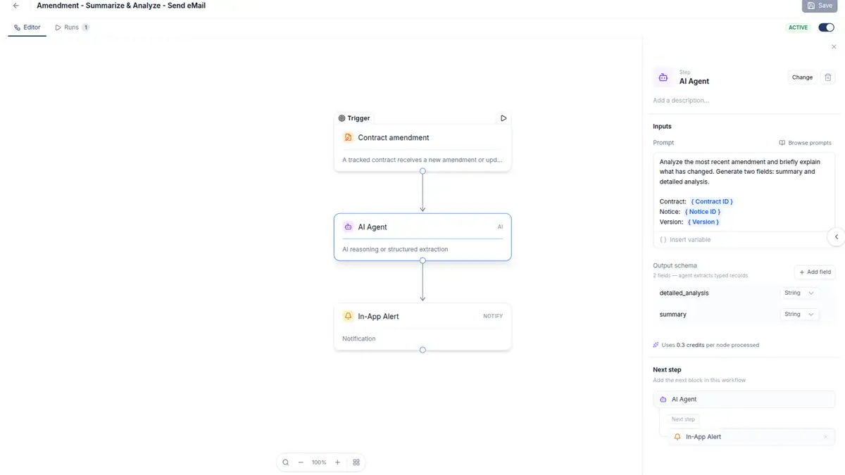Click the summary field name
Viewport: 845px width, 475px height.
(x=672, y=315)
